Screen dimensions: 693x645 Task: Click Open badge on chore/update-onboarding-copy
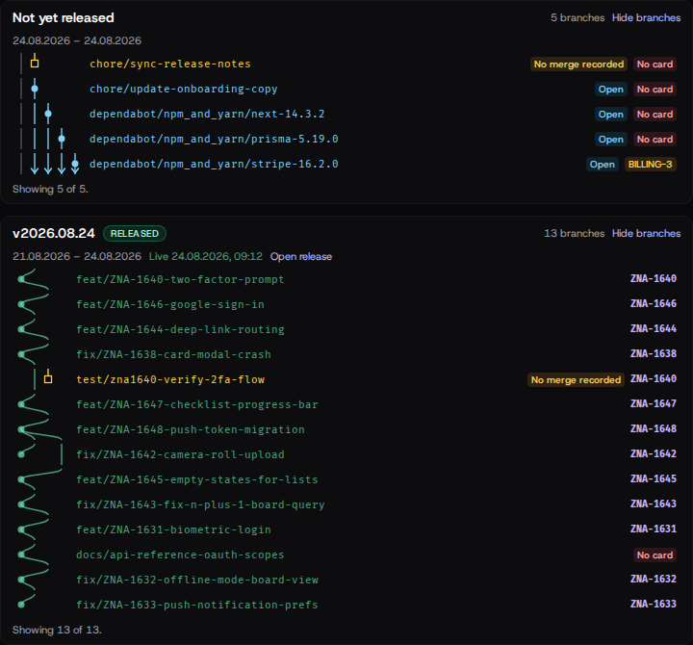coord(611,90)
